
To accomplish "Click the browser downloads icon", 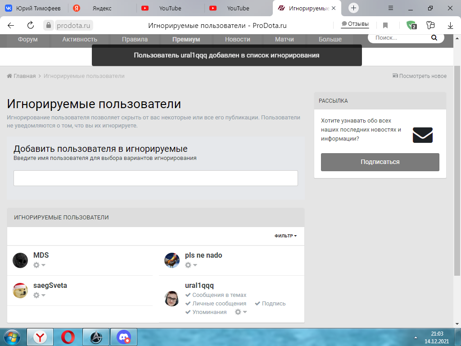I will click(450, 26).
